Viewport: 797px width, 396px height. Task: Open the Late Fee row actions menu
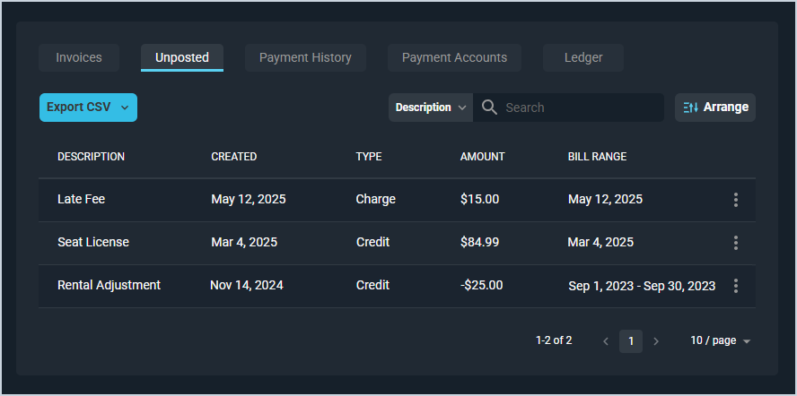[x=736, y=200]
